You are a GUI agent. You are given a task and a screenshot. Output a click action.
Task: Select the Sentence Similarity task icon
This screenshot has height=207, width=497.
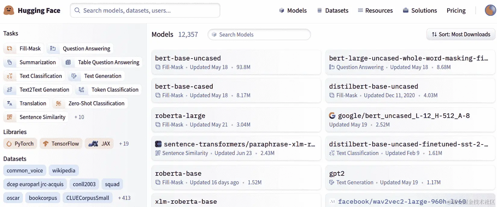coord(10,117)
